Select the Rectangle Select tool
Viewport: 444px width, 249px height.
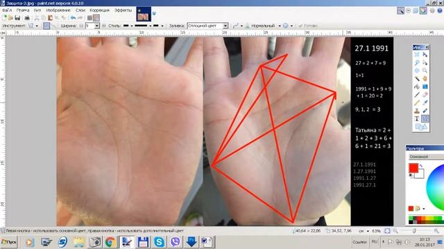click(417, 55)
